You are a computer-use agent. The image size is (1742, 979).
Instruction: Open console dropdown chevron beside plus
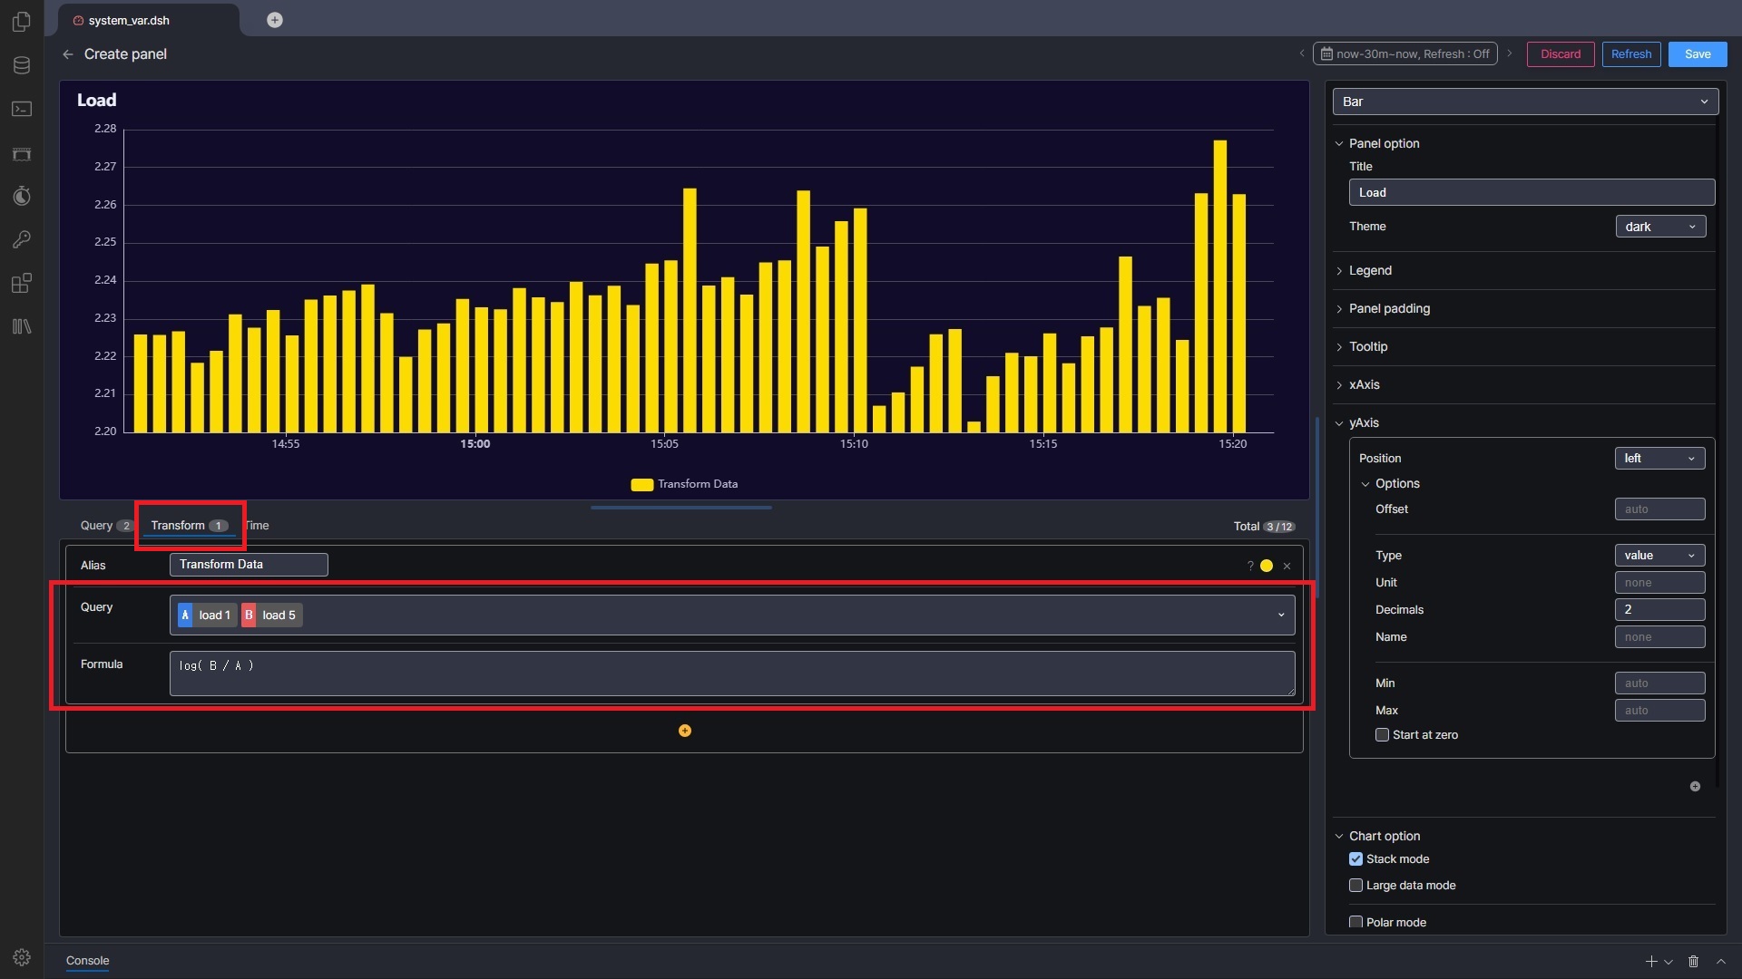point(1668,962)
